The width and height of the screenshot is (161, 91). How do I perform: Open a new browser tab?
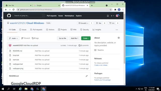pyautogui.click(x=92, y=5)
